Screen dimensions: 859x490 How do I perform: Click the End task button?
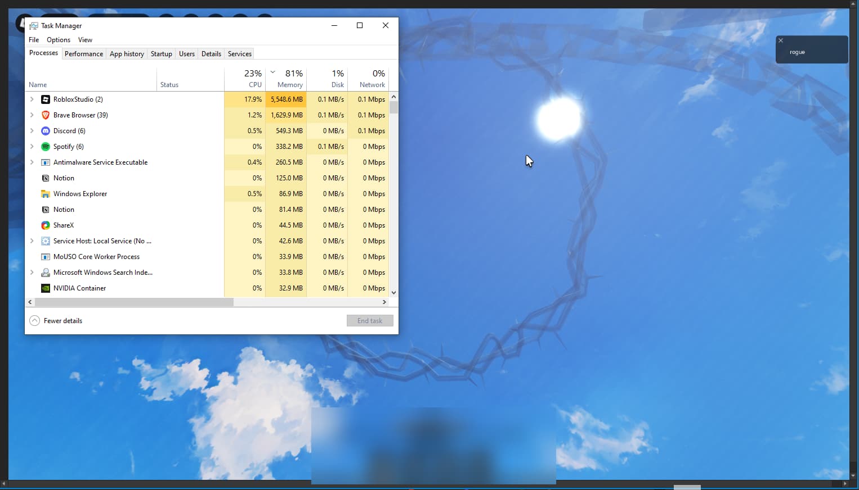tap(370, 320)
